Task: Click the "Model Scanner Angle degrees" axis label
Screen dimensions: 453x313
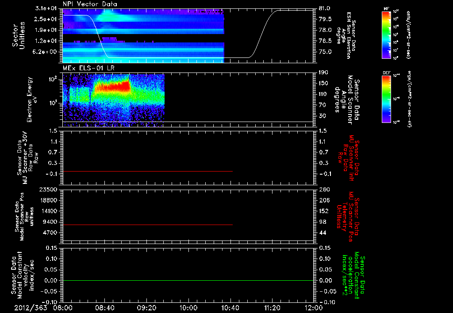Action: (x=348, y=100)
